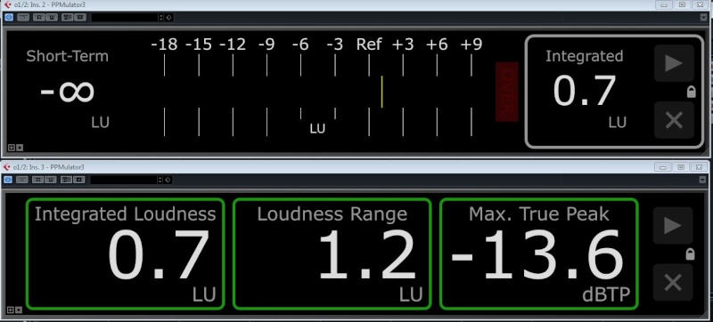The height and width of the screenshot is (322, 713).
Task: Click the lock icon in Ins. 3 window
Action: (x=690, y=254)
